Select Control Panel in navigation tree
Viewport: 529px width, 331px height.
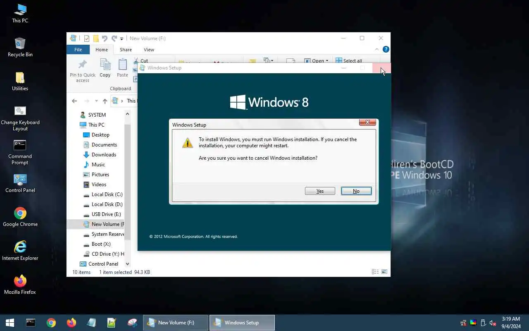(x=99, y=264)
